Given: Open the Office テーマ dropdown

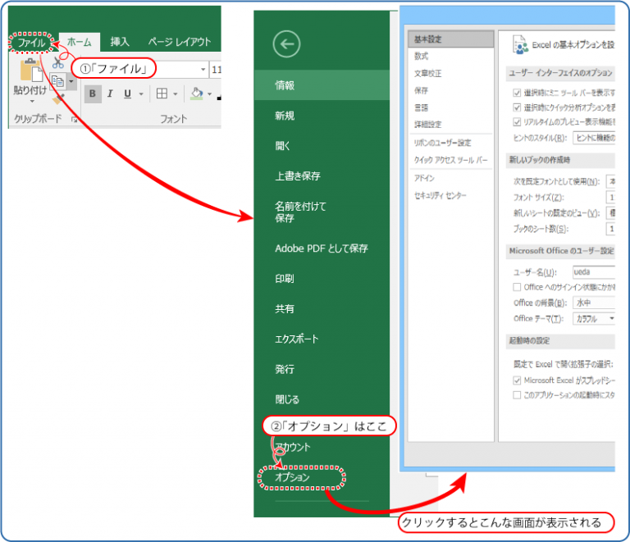Looking at the screenshot, I should [594, 318].
